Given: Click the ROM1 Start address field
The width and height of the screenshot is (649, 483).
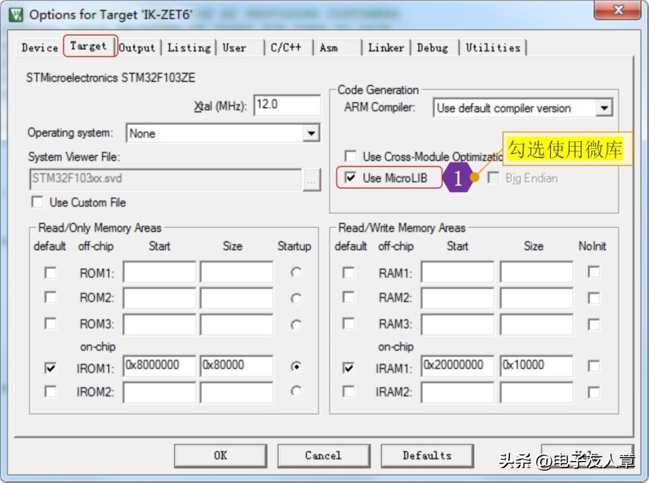Looking at the screenshot, I should [160, 272].
